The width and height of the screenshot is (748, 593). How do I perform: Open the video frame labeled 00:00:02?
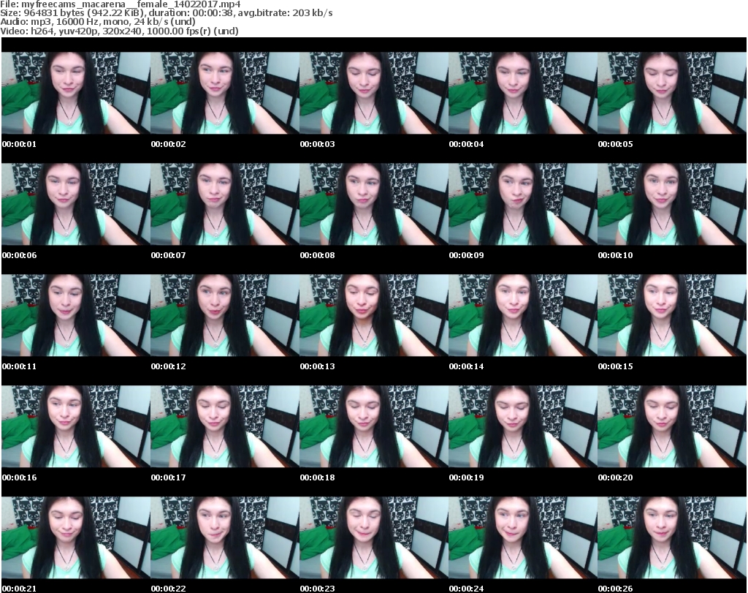(225, 93)
